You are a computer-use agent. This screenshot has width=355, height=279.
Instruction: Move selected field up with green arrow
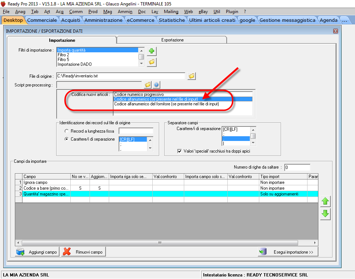click(325, 201)
